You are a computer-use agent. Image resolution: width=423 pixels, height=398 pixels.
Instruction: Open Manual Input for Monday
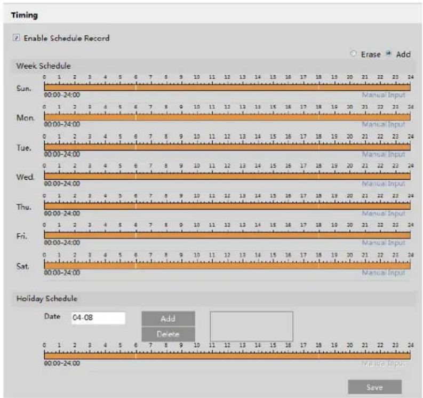[384, 124]
